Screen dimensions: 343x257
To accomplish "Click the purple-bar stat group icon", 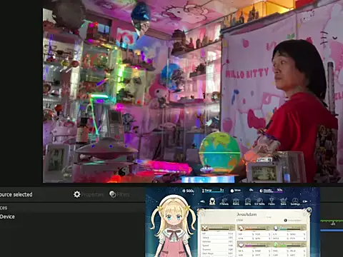I will pos(241,245).
